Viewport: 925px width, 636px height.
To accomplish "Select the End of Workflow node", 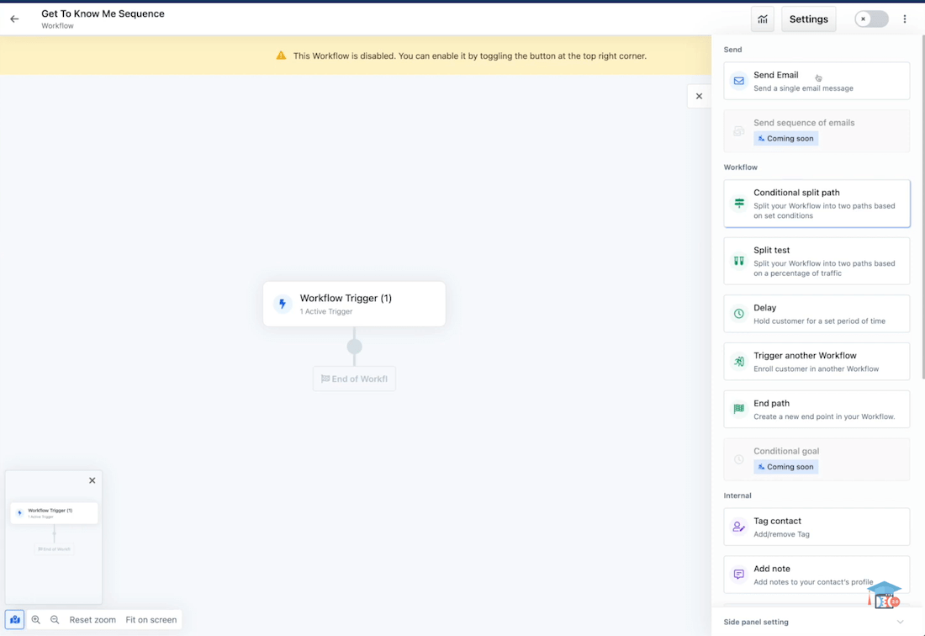I will (354, 379).
